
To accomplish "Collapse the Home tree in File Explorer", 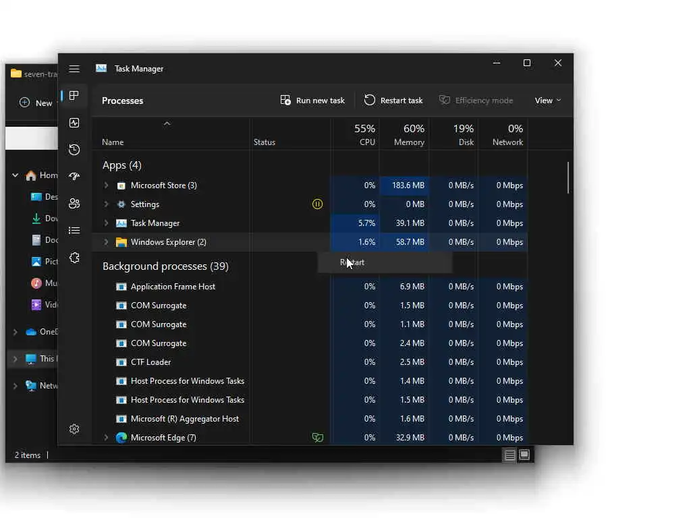I will (x=16, y=175).
